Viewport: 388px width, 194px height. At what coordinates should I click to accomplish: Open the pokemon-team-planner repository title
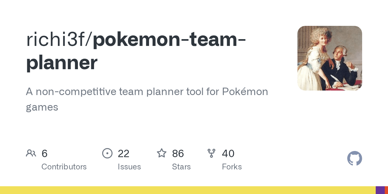pyautogui.click(x=136, y=51)
